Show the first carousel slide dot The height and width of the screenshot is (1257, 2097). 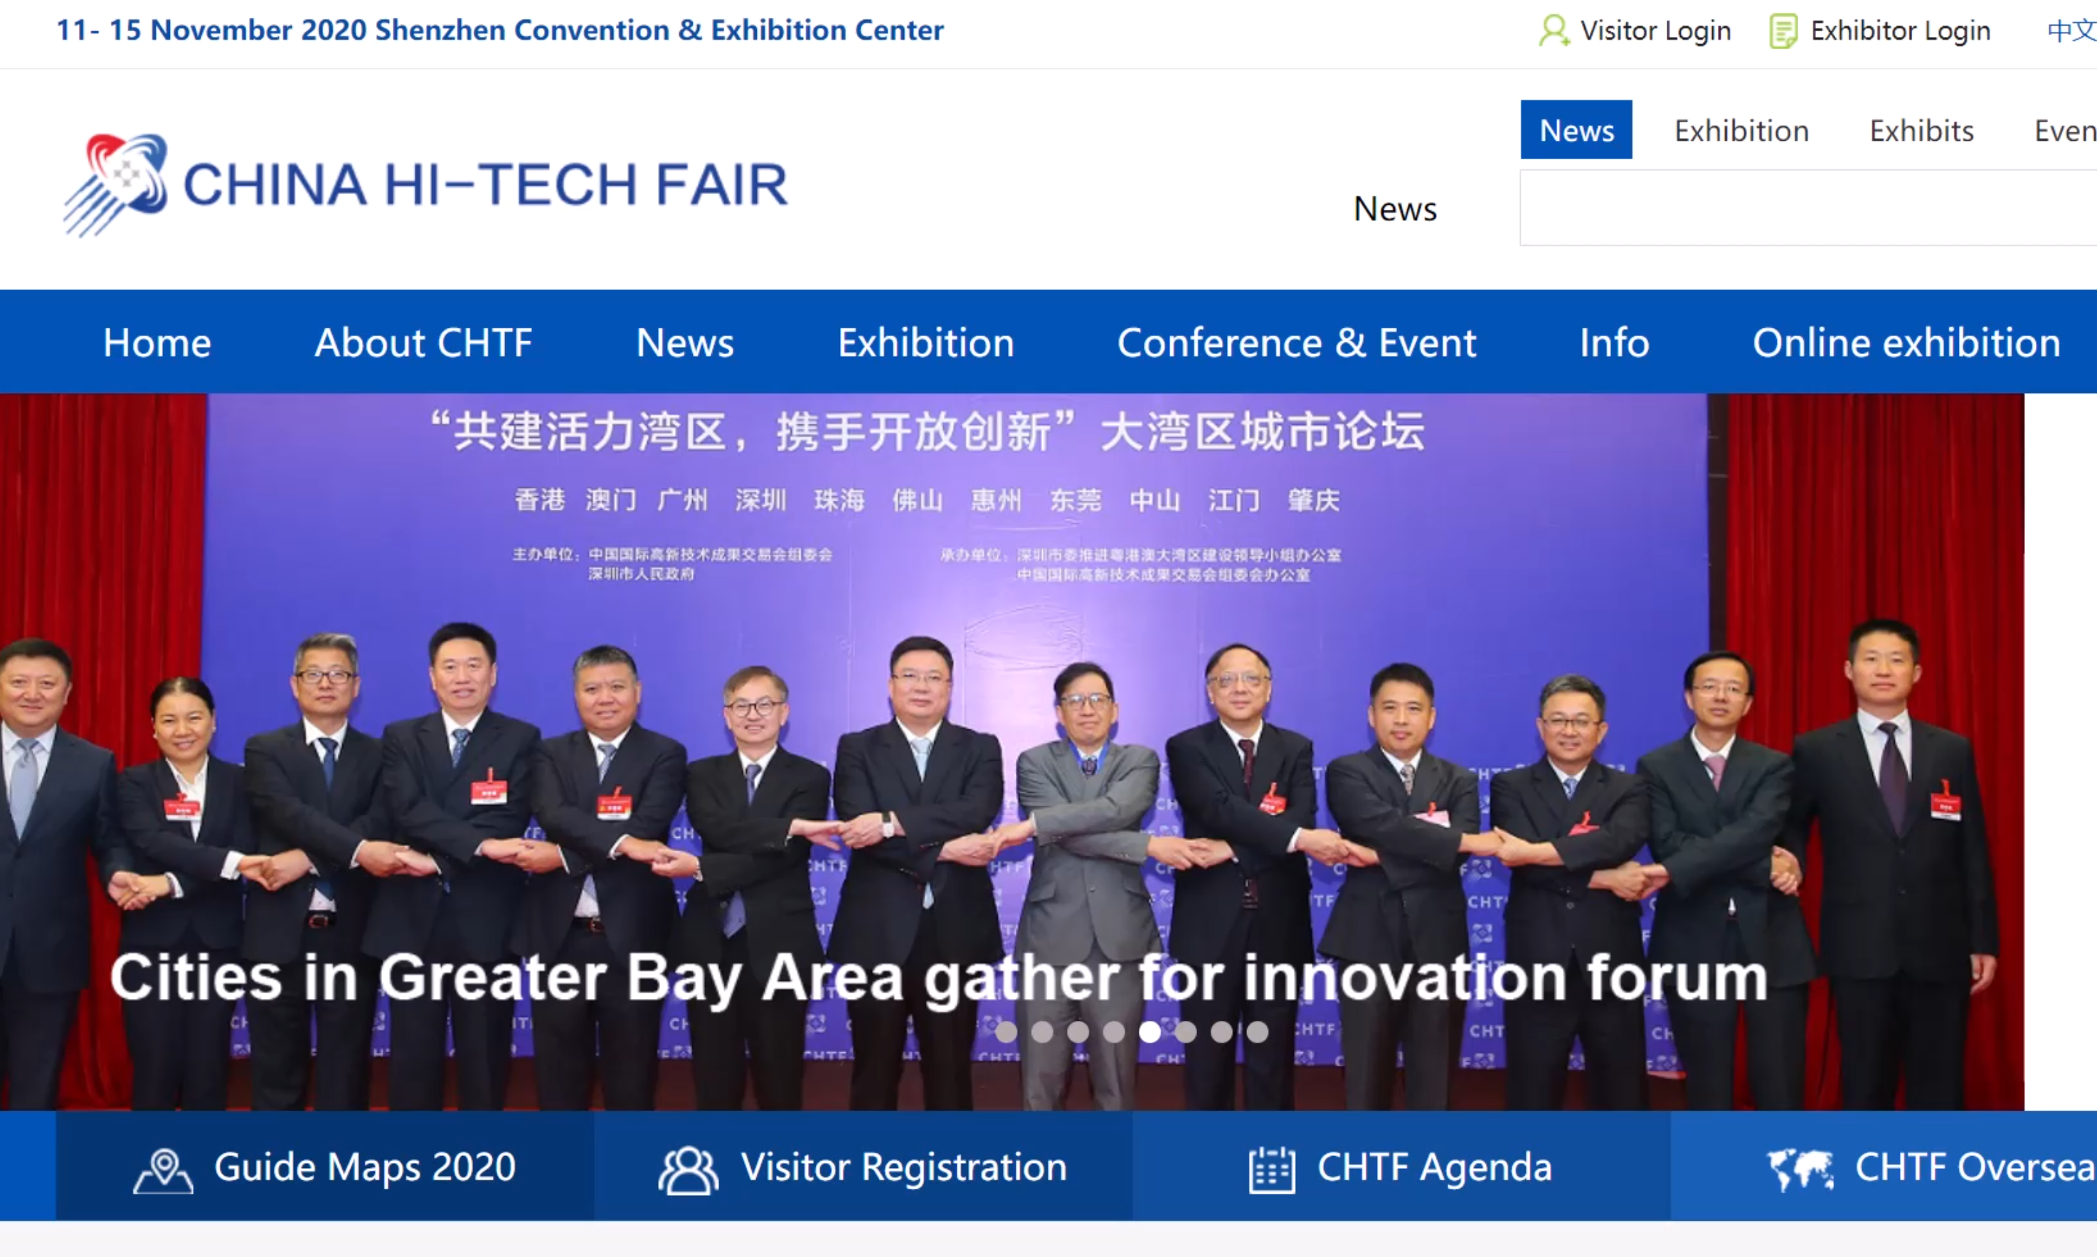pos(1006,1032)
